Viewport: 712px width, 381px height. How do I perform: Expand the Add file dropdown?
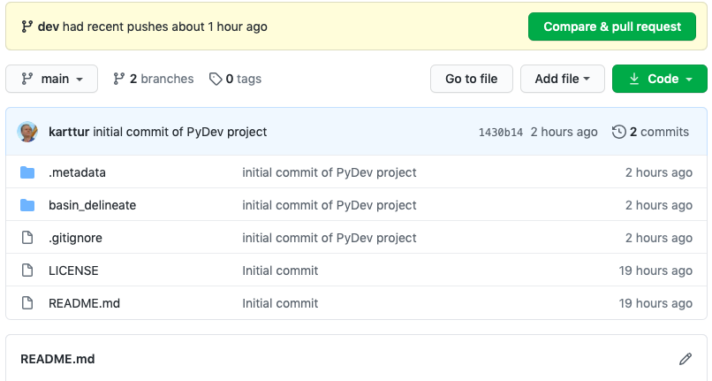(x=562, y=79)
